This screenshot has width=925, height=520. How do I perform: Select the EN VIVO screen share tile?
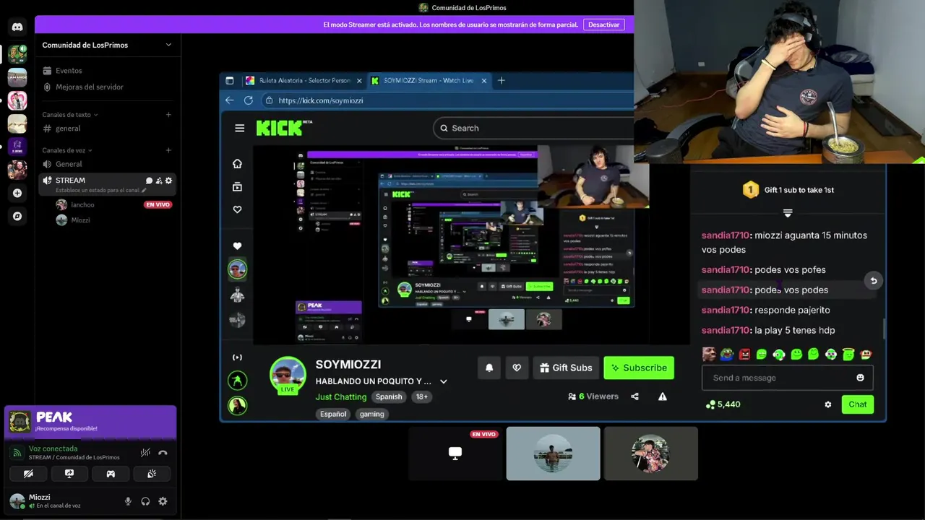pyautogui.click(x=455, y=454)
